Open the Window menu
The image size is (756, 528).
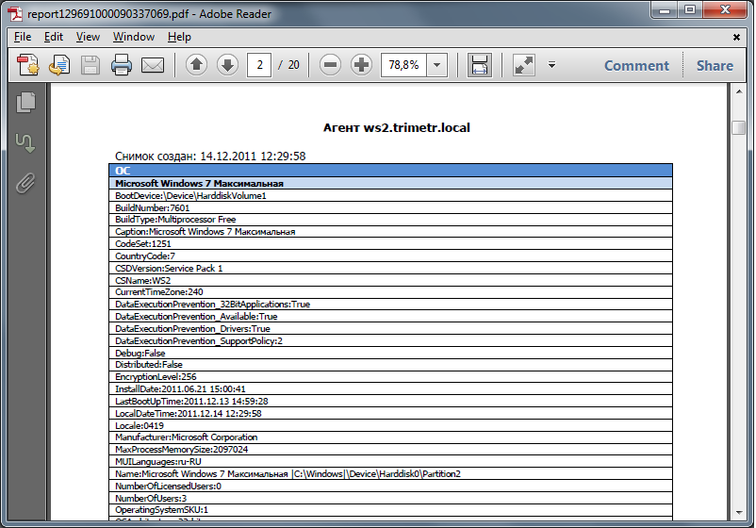click(134, 37)
